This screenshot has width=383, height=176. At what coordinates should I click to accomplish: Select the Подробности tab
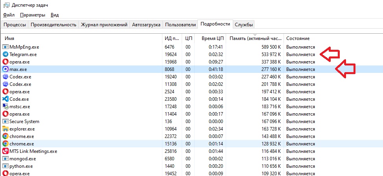[x=215, y=24]
